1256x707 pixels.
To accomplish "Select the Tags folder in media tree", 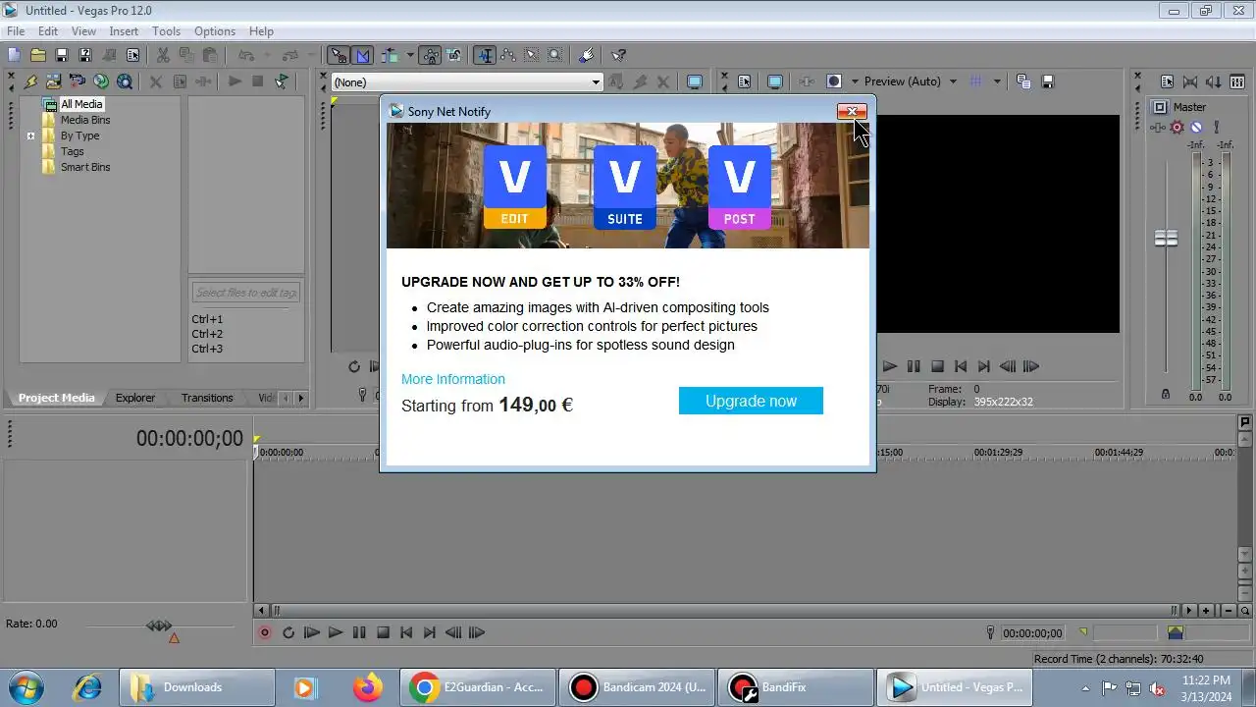I will pyautogui.click(x=72, y=151).
